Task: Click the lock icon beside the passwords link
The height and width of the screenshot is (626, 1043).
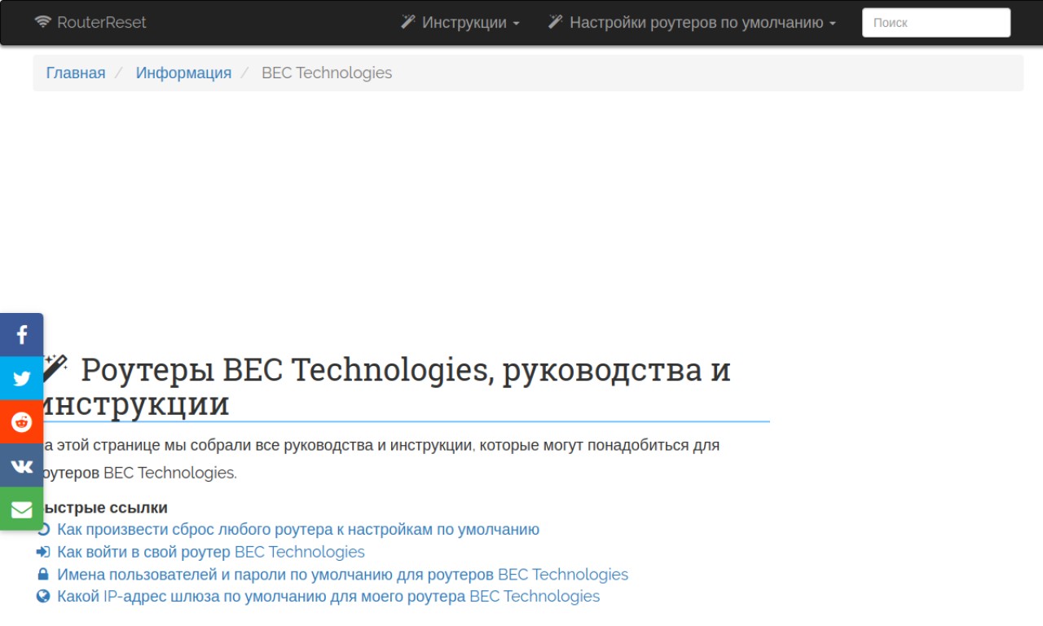Action: coord(44,575)
